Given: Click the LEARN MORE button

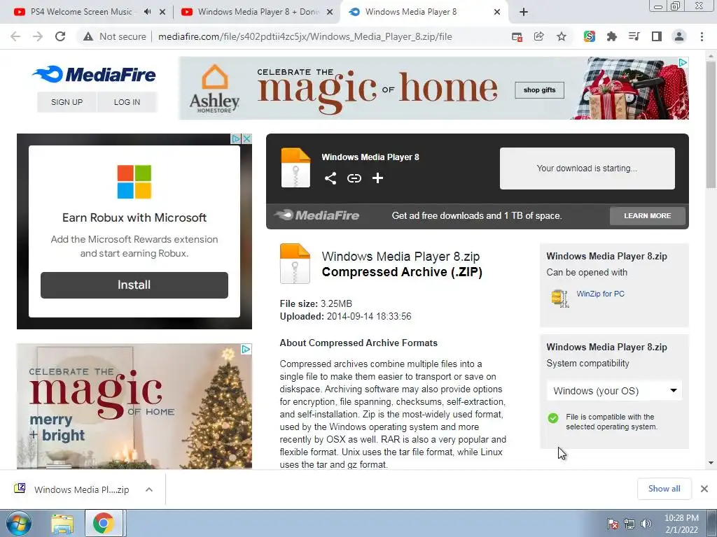Looking at the screenshot, I should point(648,215).
